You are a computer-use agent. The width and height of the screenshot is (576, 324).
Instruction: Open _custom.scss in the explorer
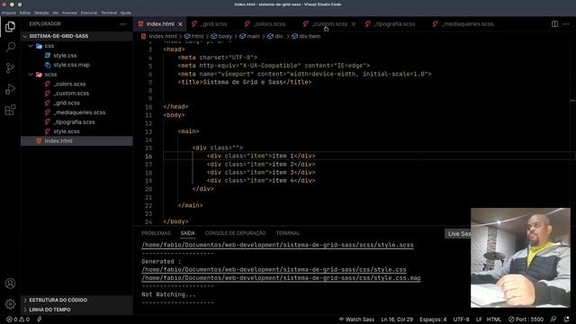point(76,94)
